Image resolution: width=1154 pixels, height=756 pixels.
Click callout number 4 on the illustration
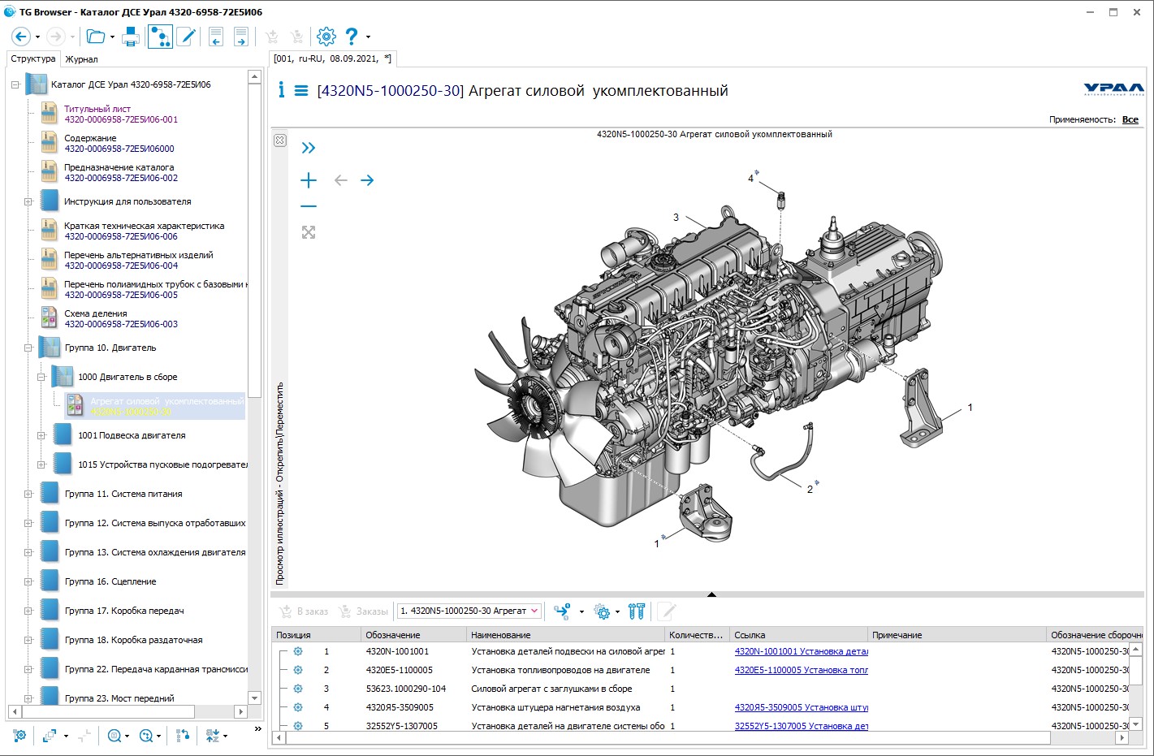click(750, 178)
